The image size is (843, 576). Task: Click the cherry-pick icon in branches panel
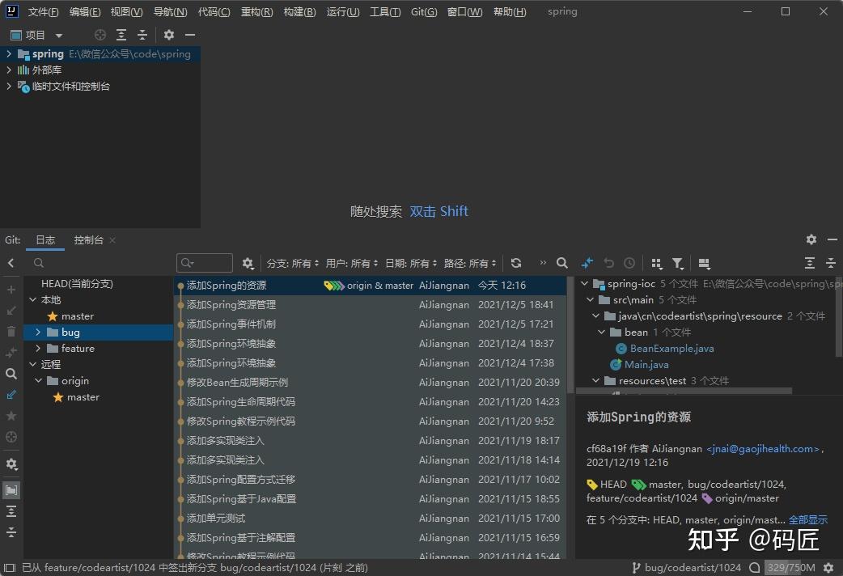click(11, 350)
